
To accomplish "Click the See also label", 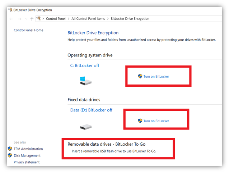I will coord(20,142).
